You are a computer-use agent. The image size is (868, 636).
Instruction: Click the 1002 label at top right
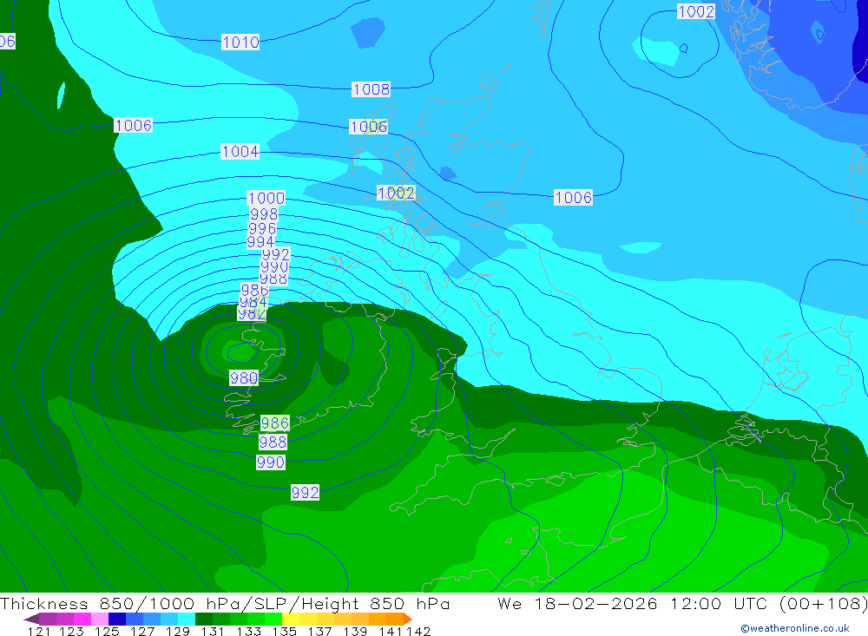tap(696, 11)
